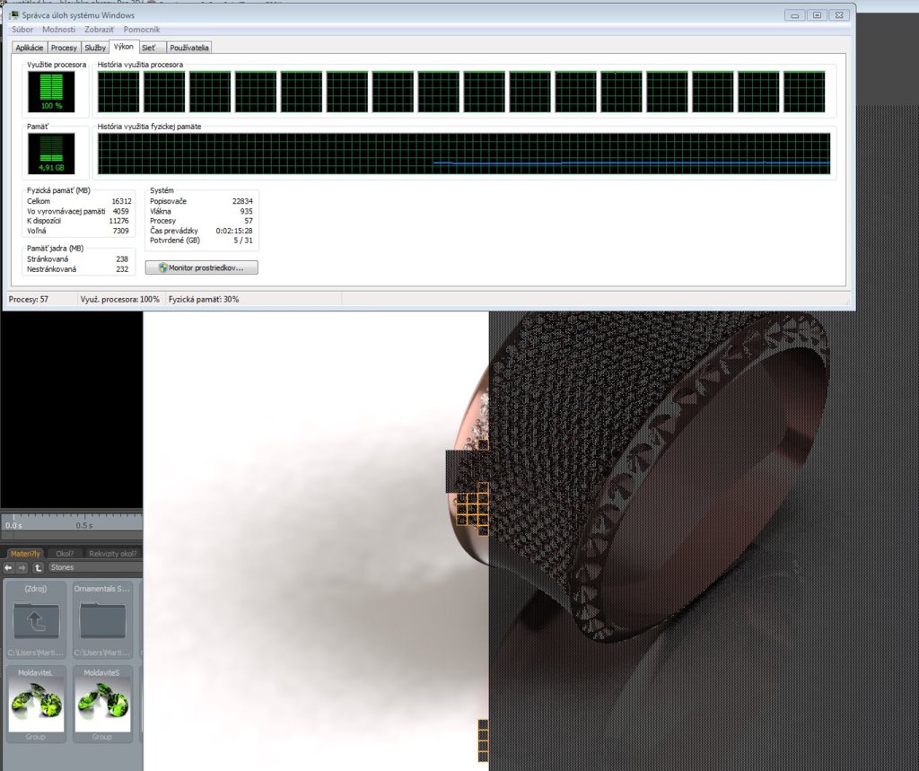Select the Materiály tab in the library panel
Viewport: 919px width, 771px height.
[x=25, y=554]
